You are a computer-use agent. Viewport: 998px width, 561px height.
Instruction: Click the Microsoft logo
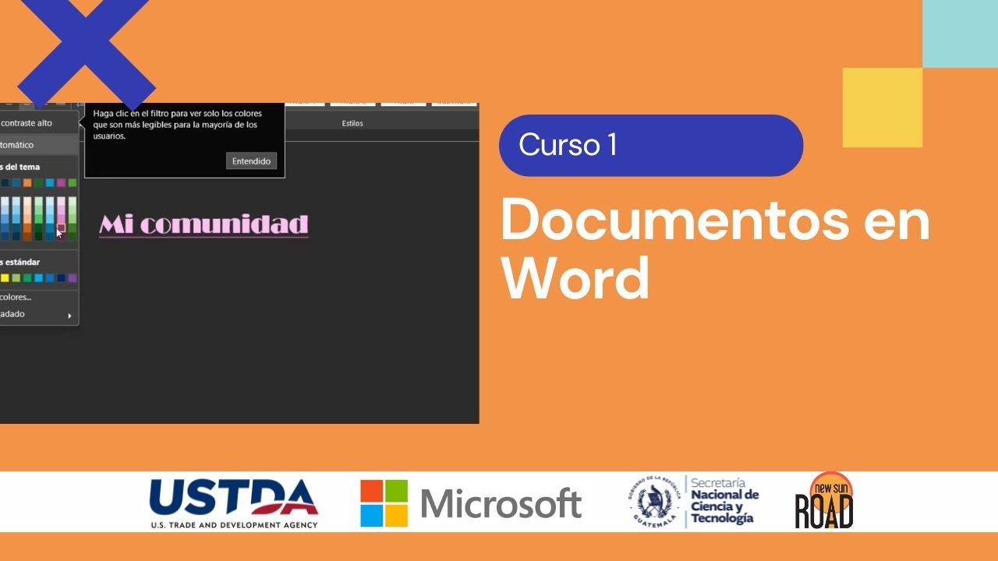click(x=471, y=503)
